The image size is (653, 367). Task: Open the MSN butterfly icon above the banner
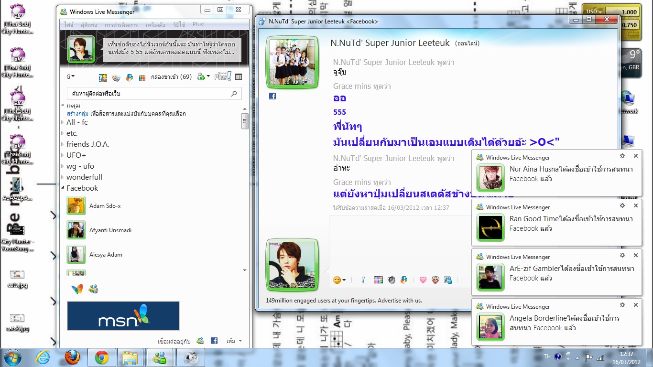pyautogui.click(x=77, y=289)
